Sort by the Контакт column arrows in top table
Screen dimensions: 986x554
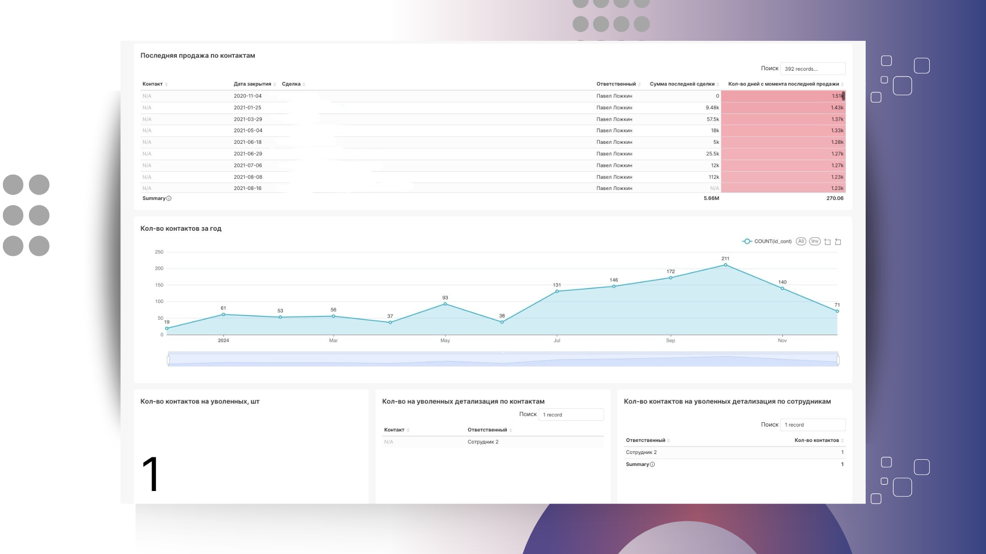(166, 85)
